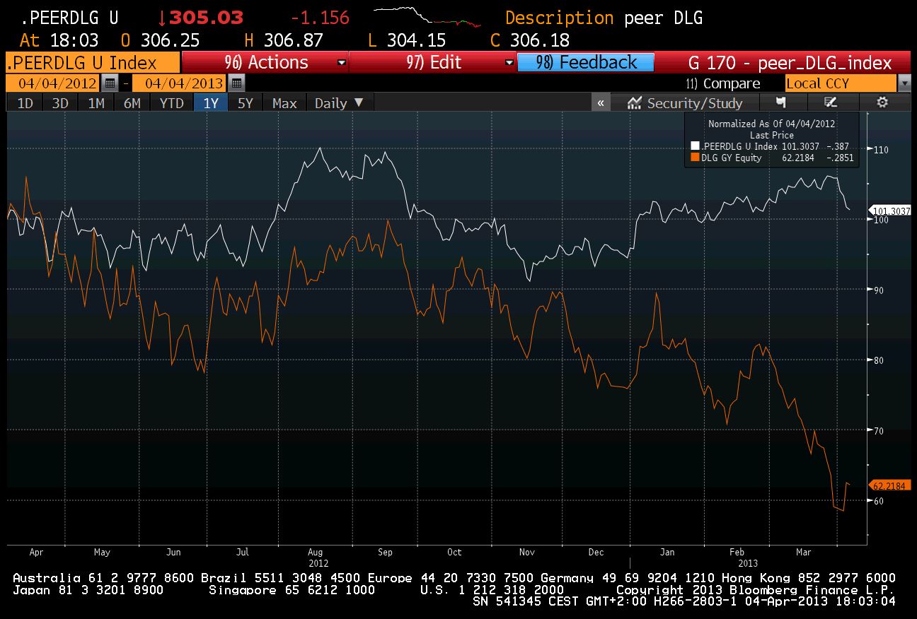917x619 pixels.
Task: Click the 'Normalized As Of 04/04/2012' legend text
Action: [771, 123]
